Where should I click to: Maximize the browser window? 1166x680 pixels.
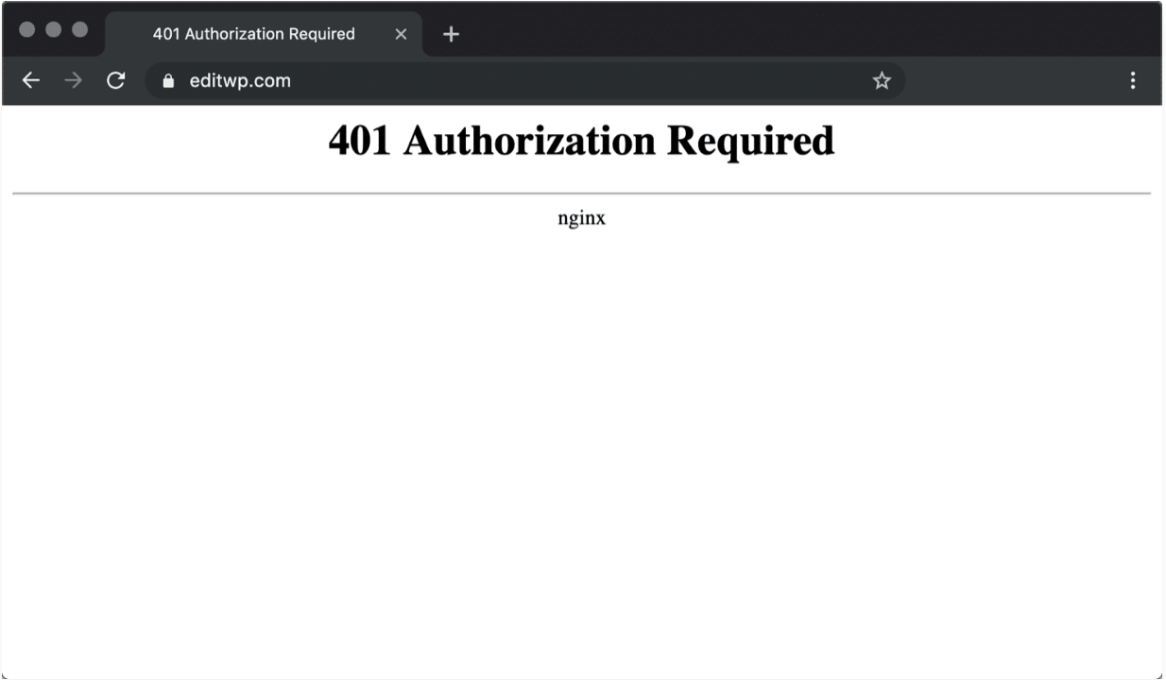(79, 29)
